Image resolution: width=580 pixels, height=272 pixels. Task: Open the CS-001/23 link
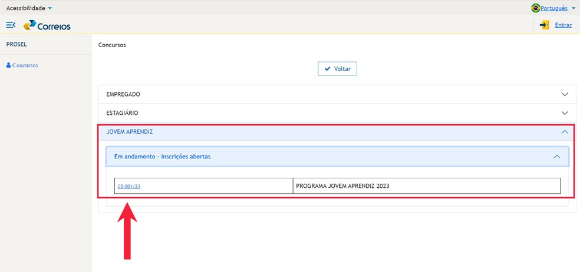point(129,186)
